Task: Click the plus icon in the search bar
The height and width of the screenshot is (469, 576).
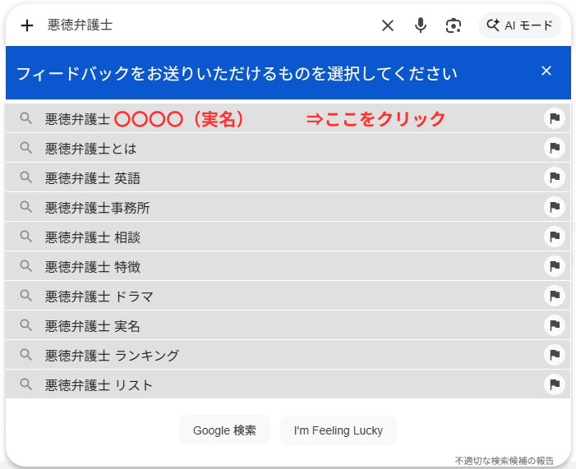Action: tap(27, 25)
